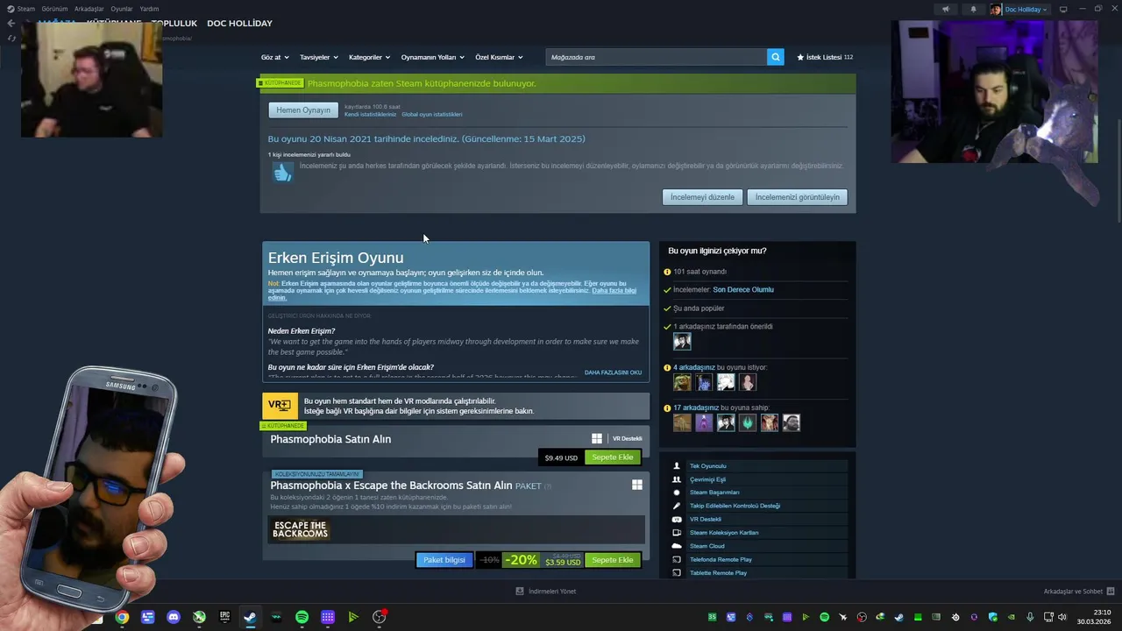1122x631 pixels.
Task: Open the Steam notifications bell
Action: [973, 10]
